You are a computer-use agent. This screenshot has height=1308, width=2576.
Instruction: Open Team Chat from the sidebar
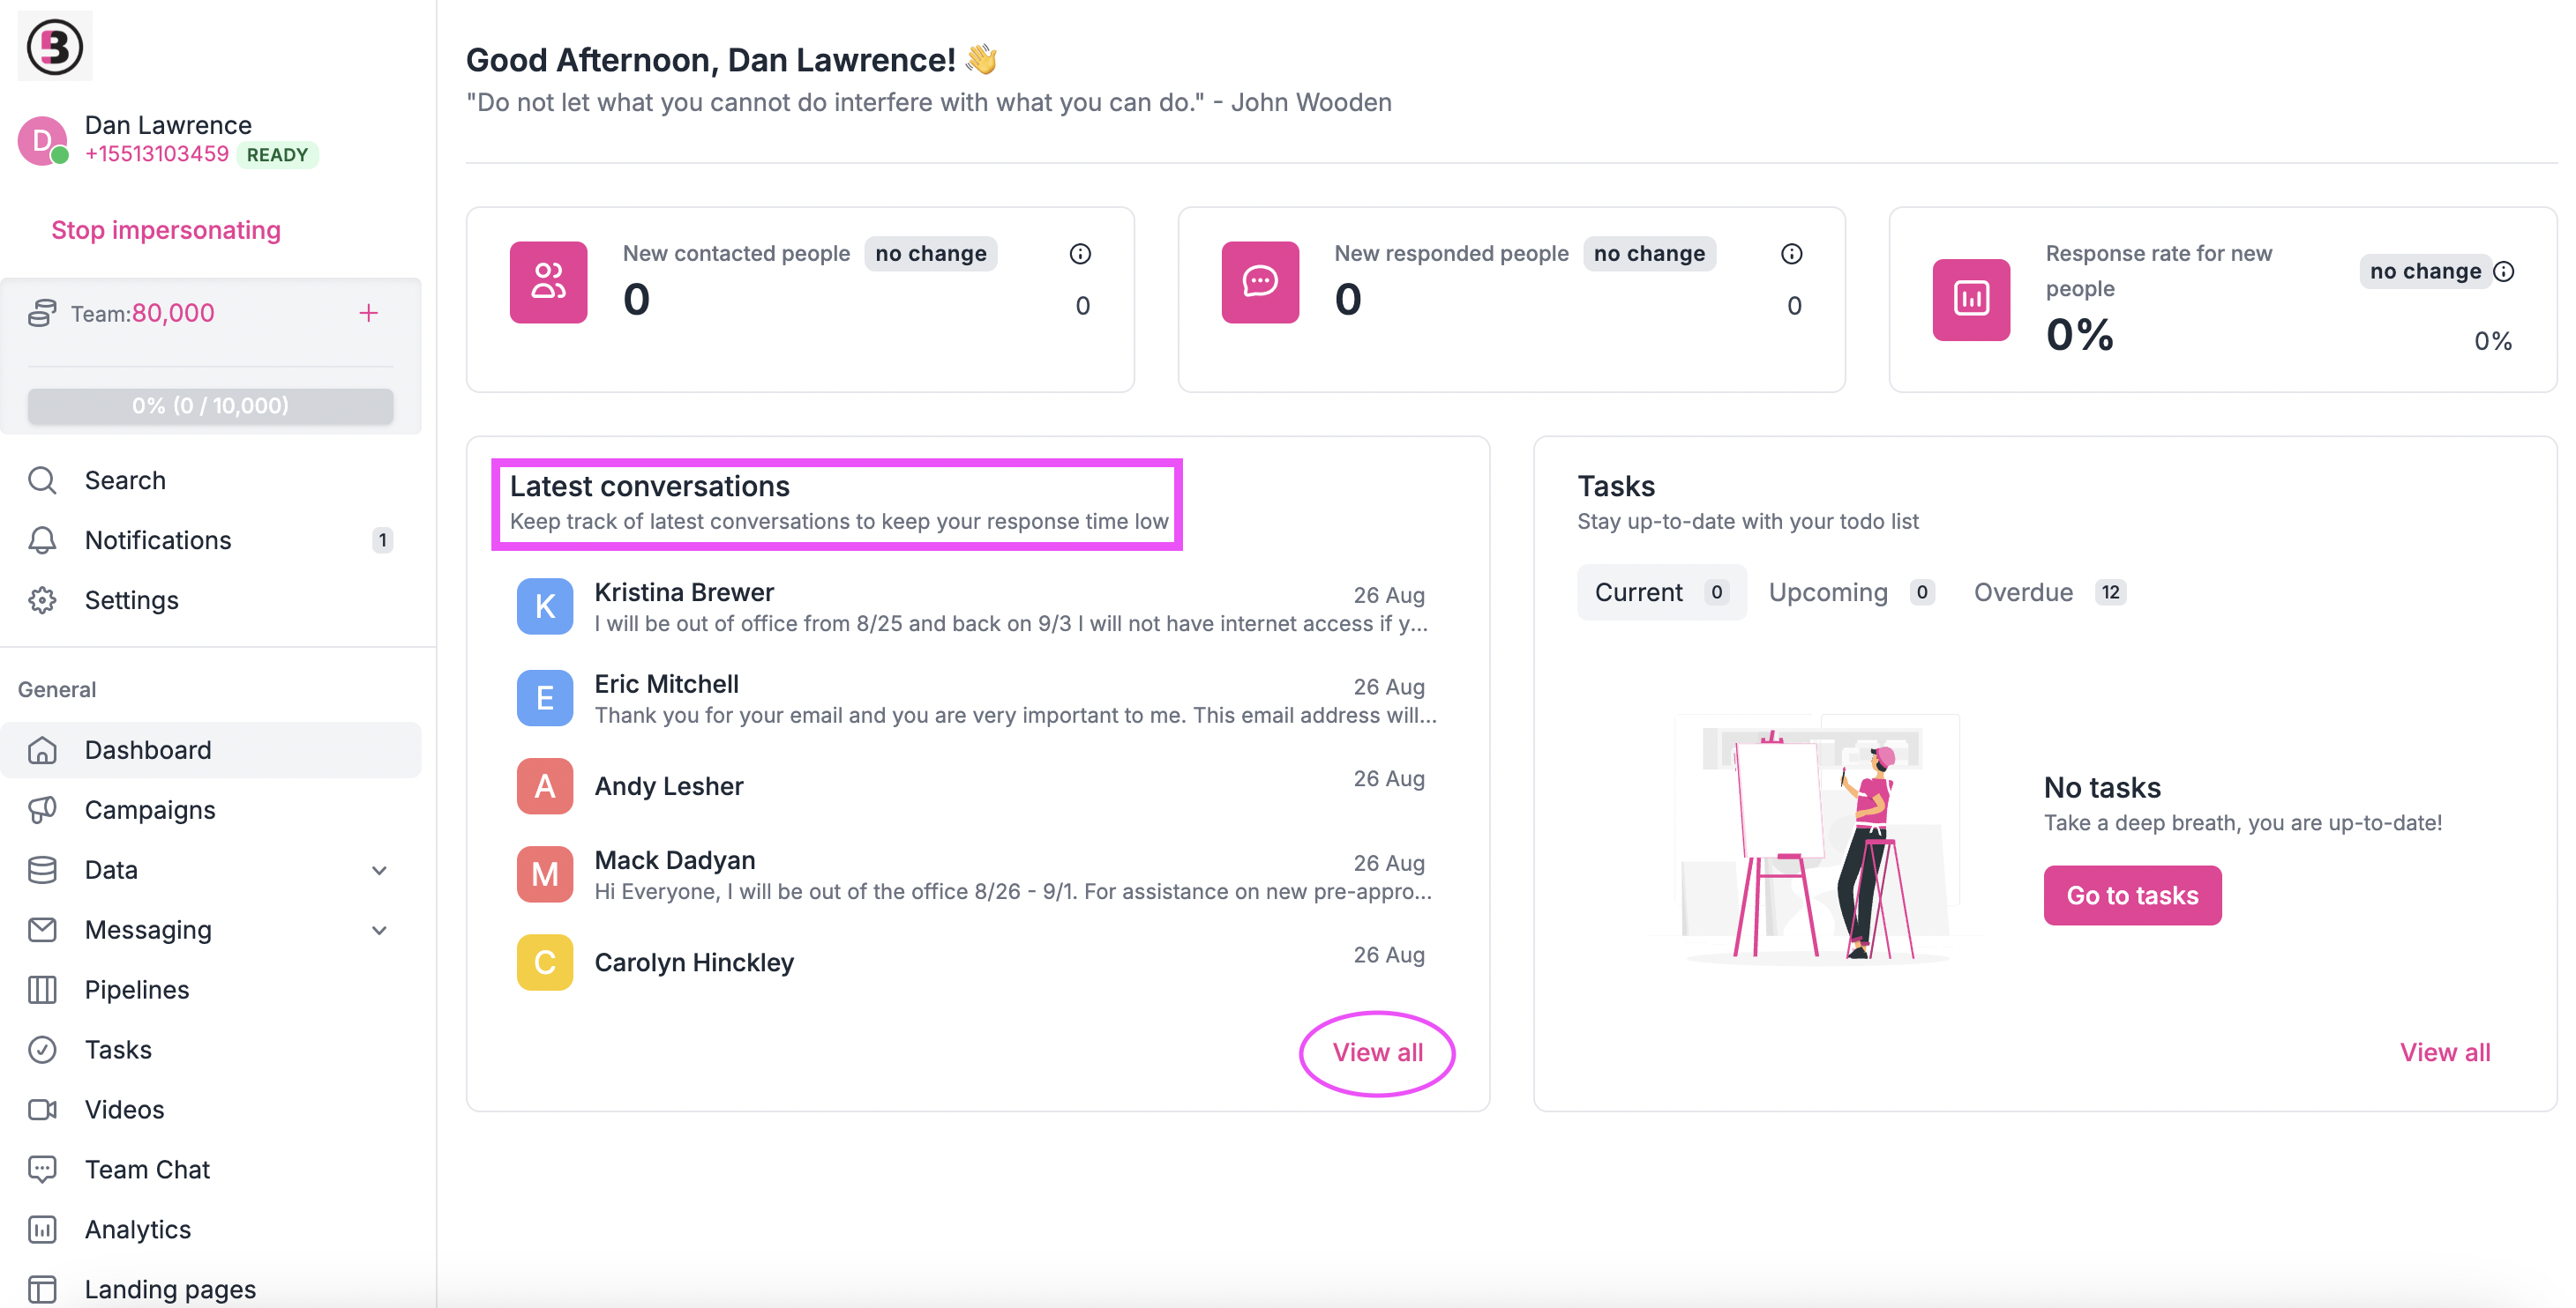pyautogui.click(x=147, y=1168)
